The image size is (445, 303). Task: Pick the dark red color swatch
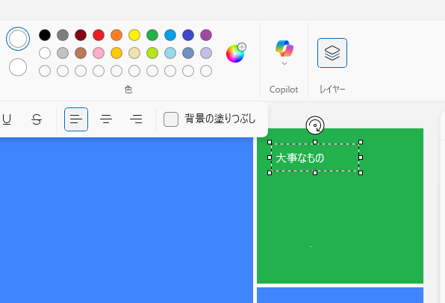tap(81, 35)
